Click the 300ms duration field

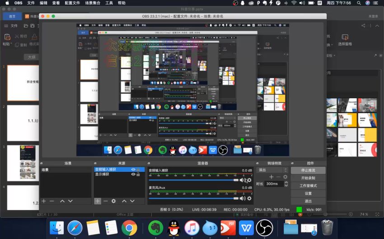click(x=274, y=184)
